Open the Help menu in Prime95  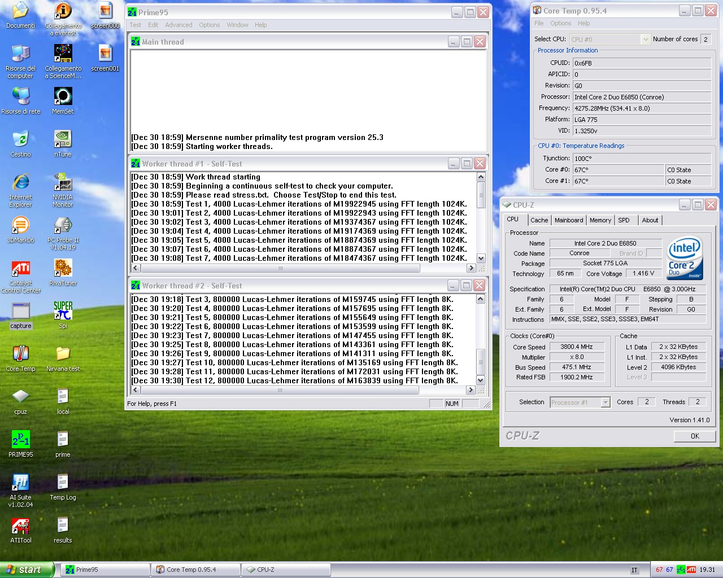coord(260,25)
